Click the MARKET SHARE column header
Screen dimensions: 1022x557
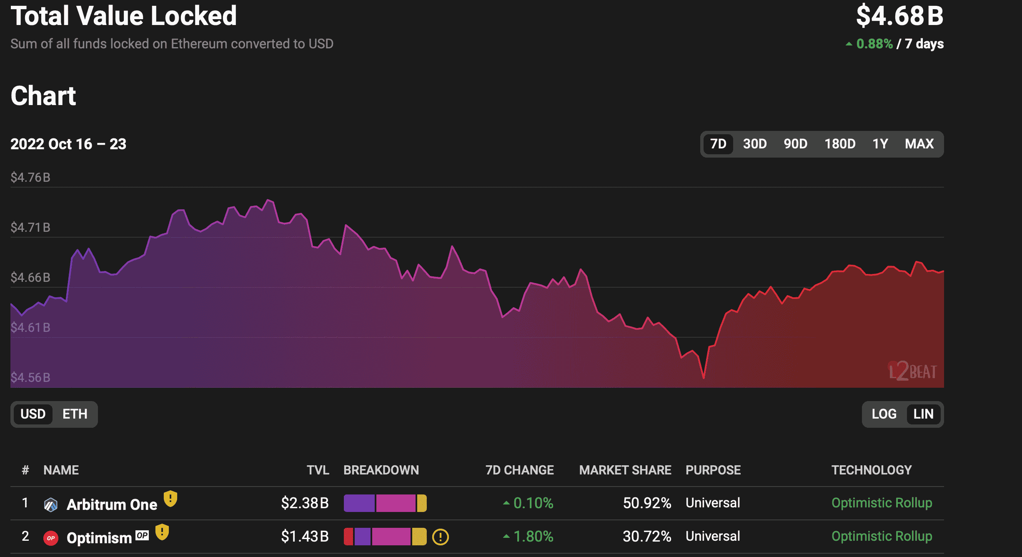pyautogui.click(x=625, y=470)
